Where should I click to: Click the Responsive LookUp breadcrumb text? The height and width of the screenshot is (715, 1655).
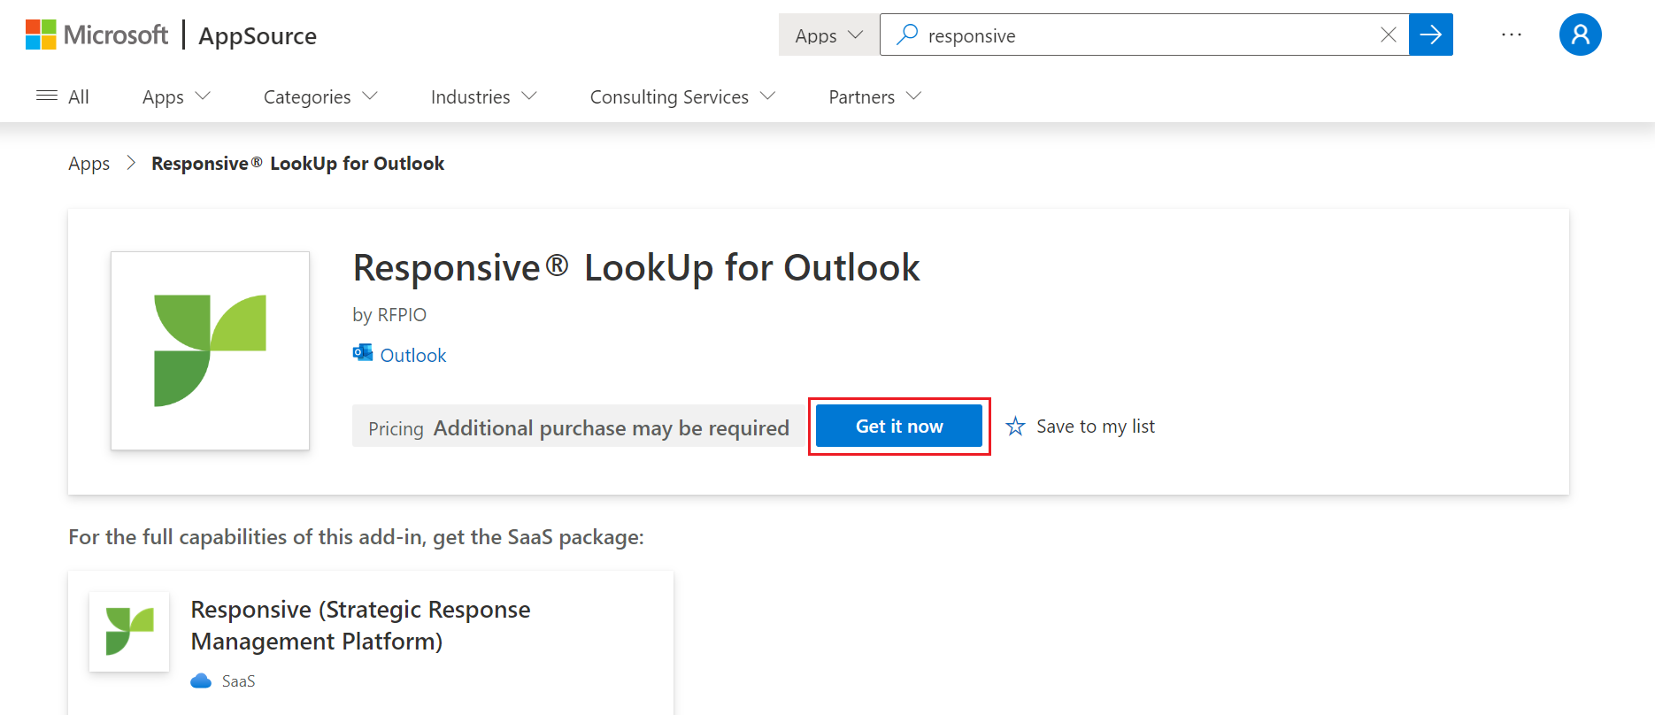pos(298,164)
